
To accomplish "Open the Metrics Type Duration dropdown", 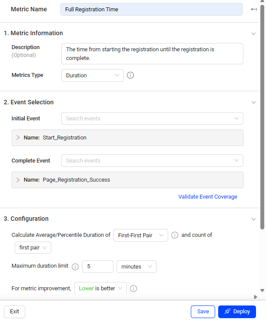I will click(92, 76).
